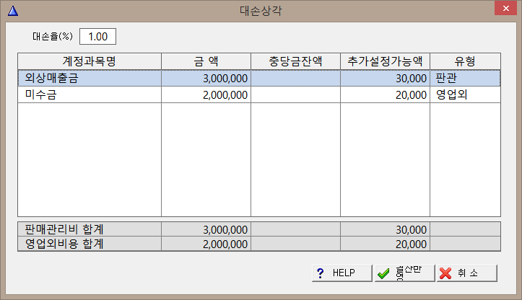Edit the 대손율(%) input field
The image size is (522, 300).
(x=98, y=37)
